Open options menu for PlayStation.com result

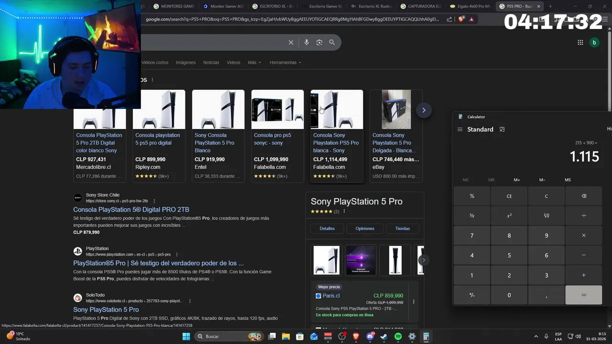click(x=177, y=255)
